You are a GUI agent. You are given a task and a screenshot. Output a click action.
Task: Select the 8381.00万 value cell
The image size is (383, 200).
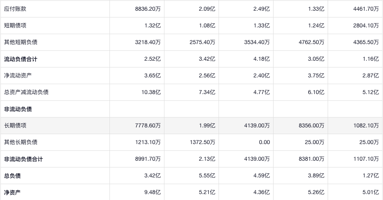pyautogui.click(x=311, y=159)
